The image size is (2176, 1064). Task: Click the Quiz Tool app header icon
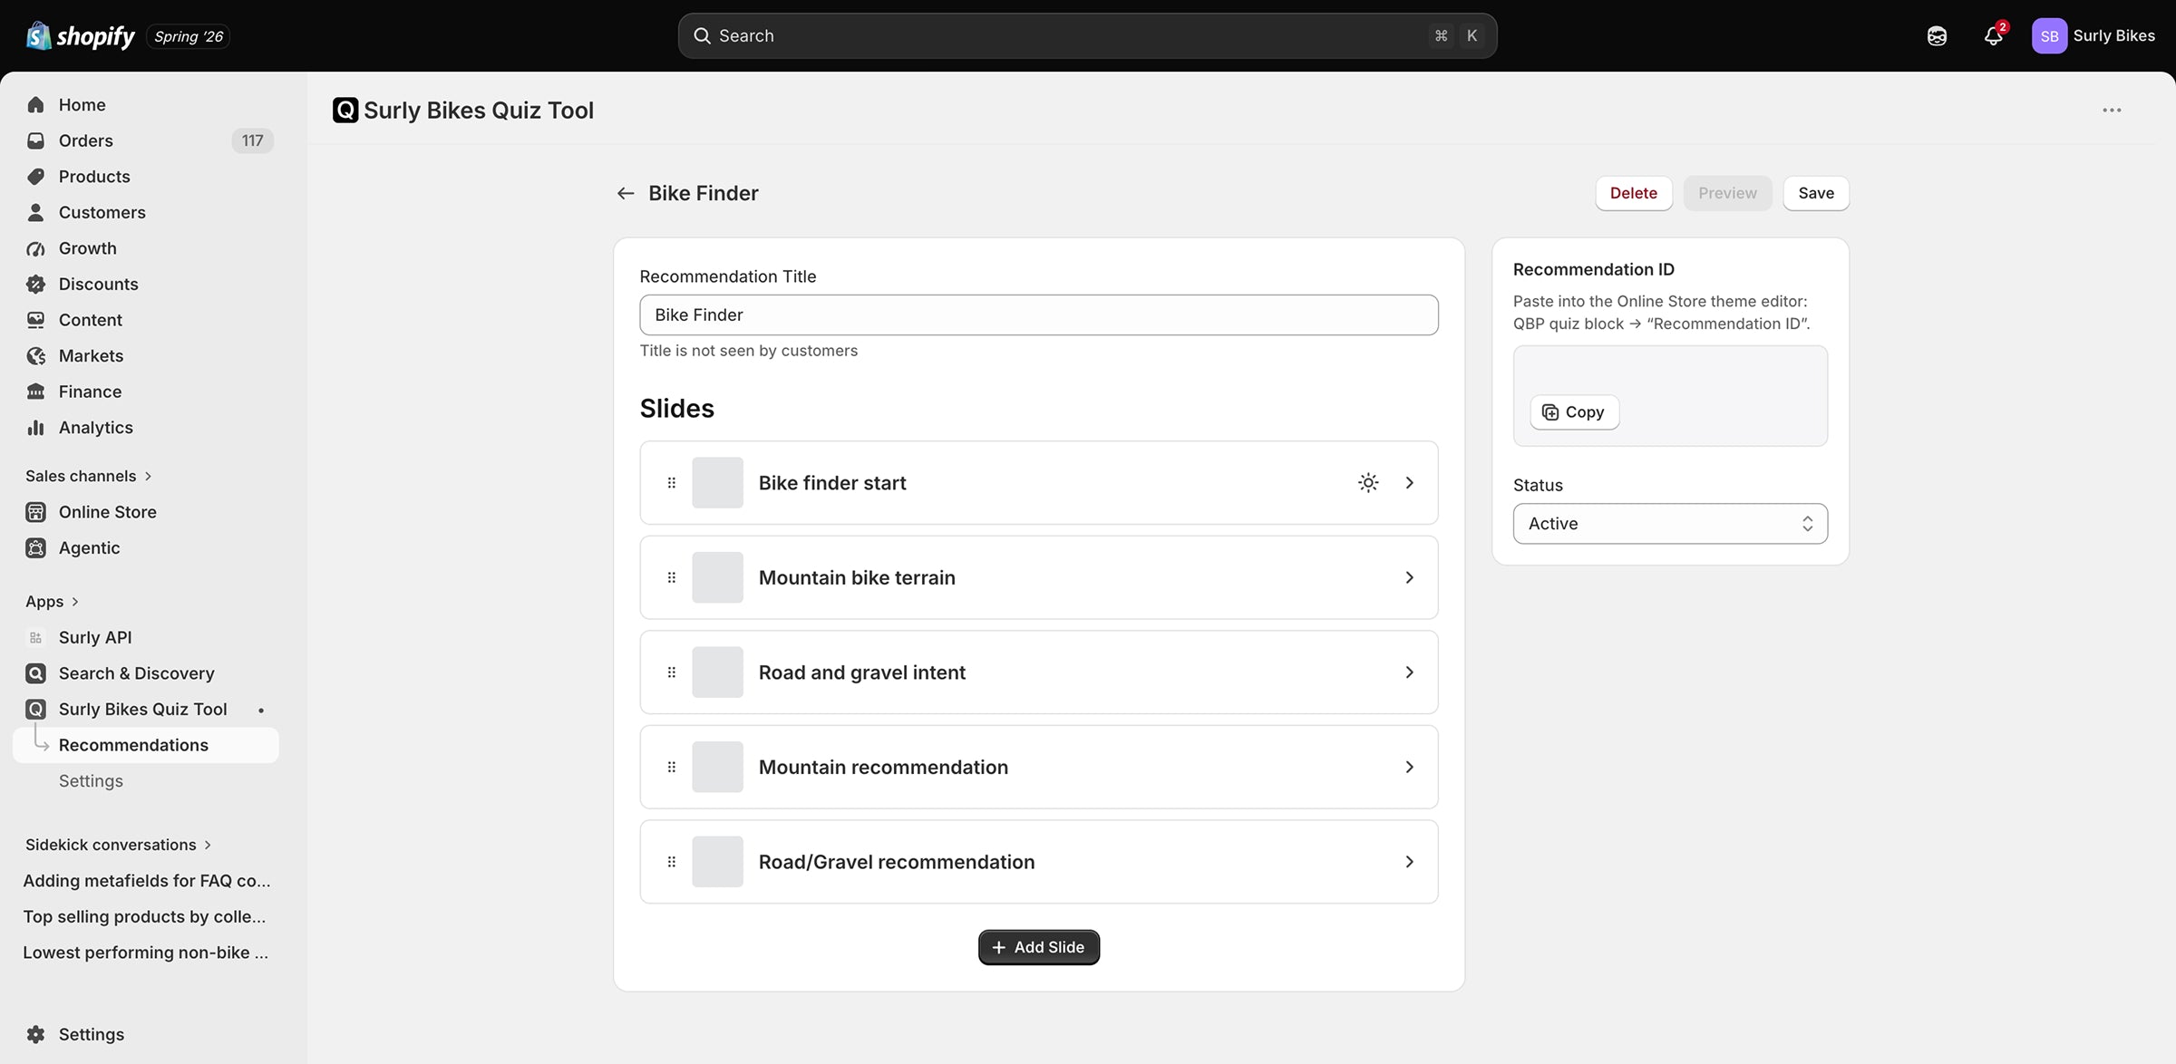[345, 111]
